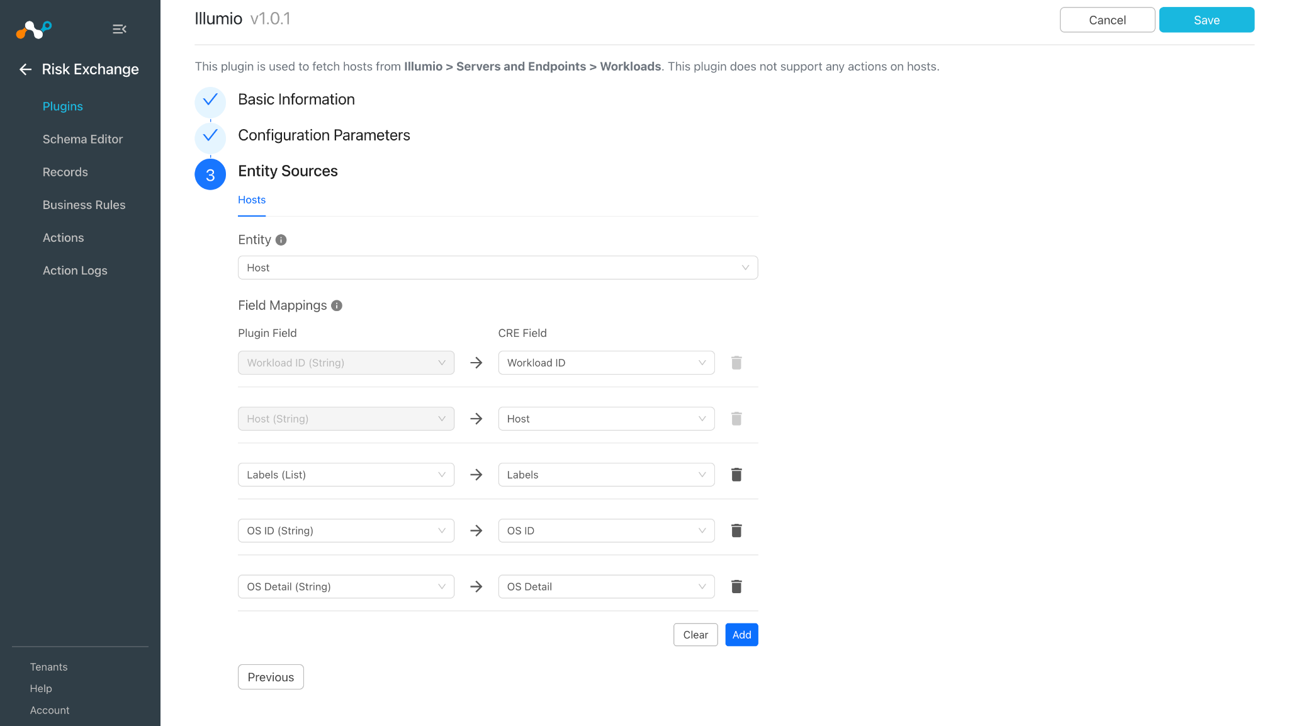
Task: Open Action Logs in the sidebar
Action: coord(75,270)
